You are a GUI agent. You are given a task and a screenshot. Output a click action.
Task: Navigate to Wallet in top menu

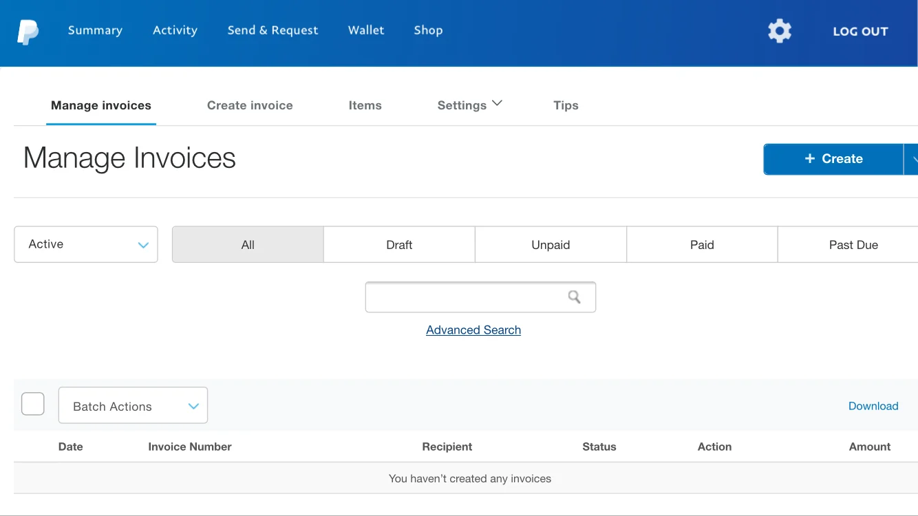(x=366, y=30)
